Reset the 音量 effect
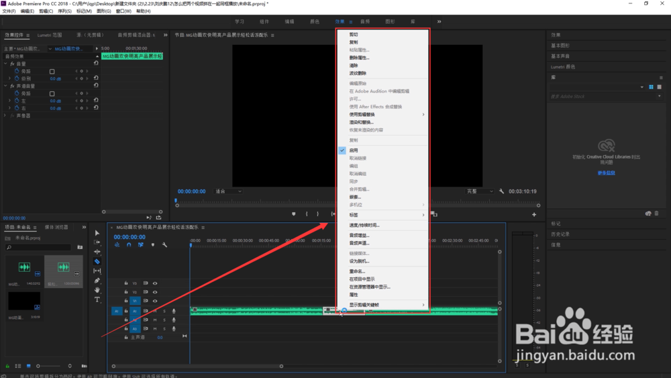Viewport: 671px width, 378px height. (x=96, y=63)
